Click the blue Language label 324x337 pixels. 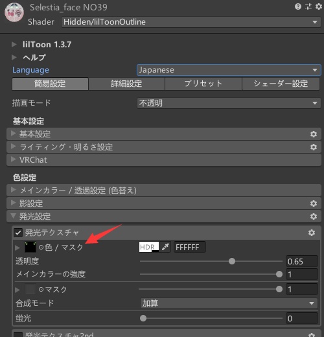click(x=30, y=70)
